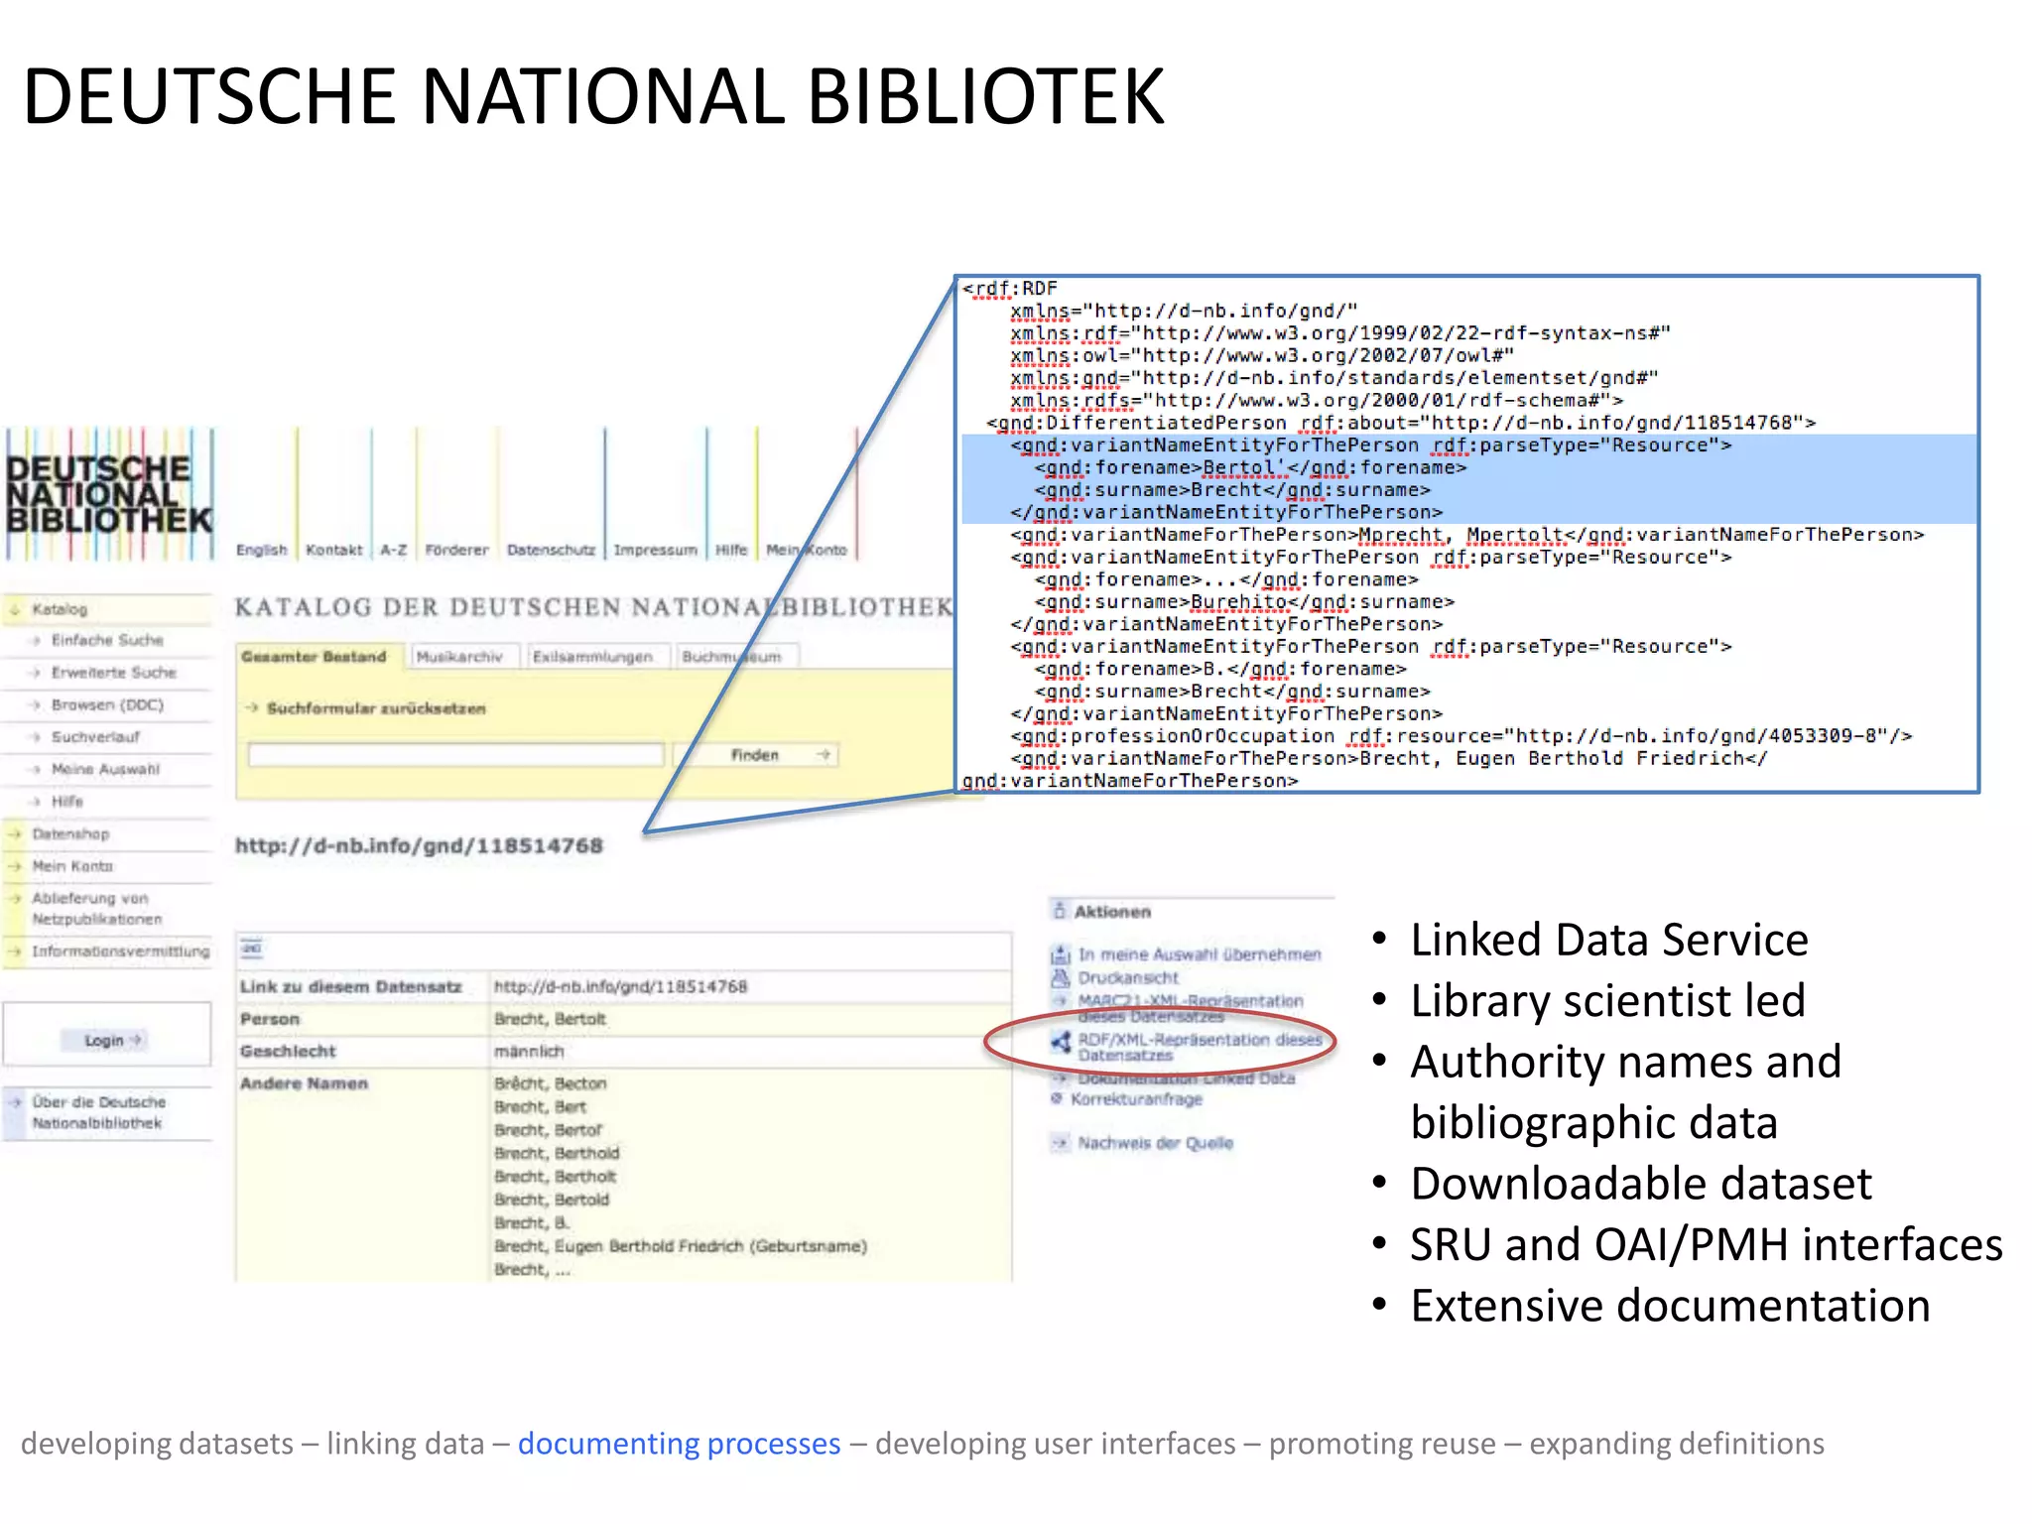Viewport: 2032px width, 1524px height.
Task: Click the RDF/XML share icon
Action: [x=1061, y=1041]
